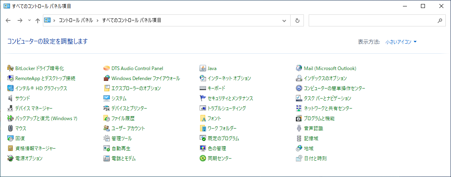Viewport: 451px width, 177px height.
Task: Open セキュリティとメンテナンス flag icon
Action: tap(203, 98)
